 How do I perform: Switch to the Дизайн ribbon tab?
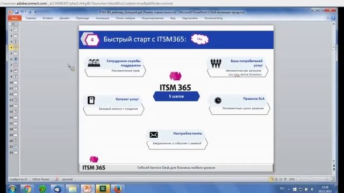pos(64,18)
